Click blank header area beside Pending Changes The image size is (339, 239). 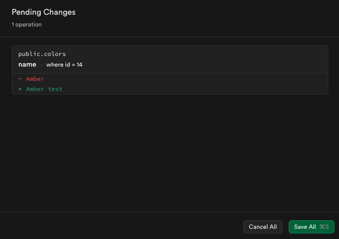point(205,17)
